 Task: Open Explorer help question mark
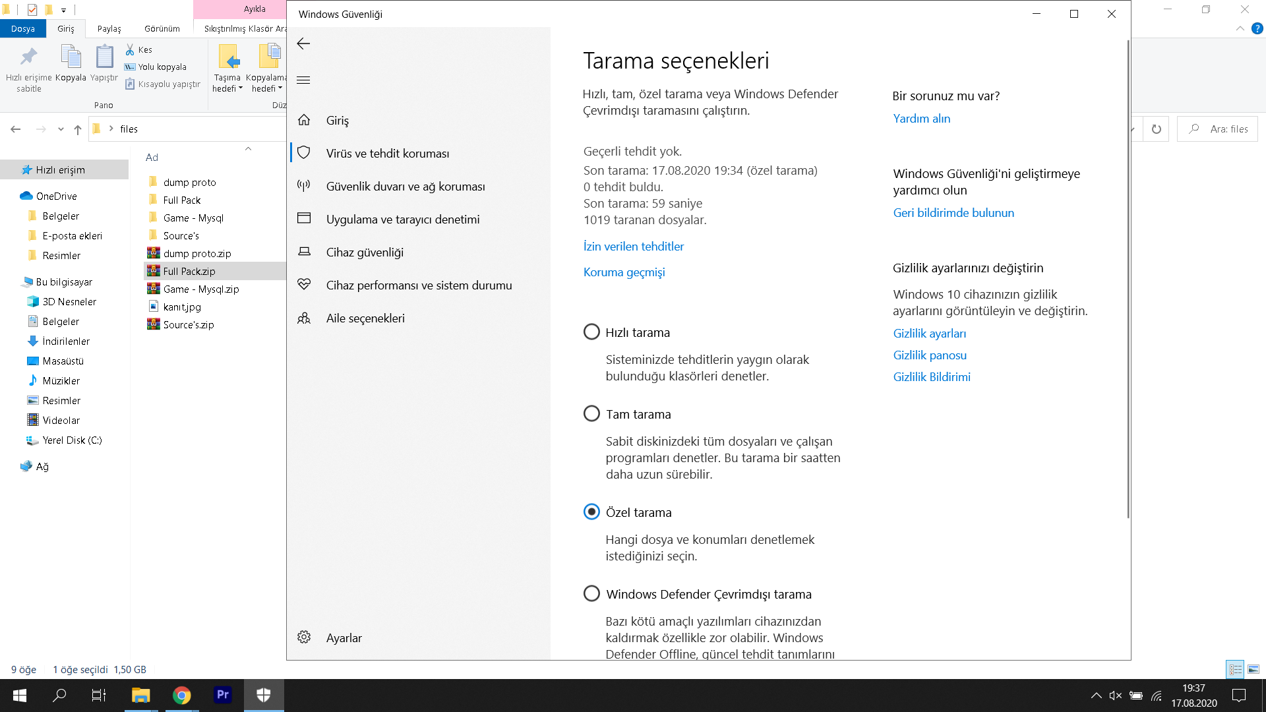1257,29
